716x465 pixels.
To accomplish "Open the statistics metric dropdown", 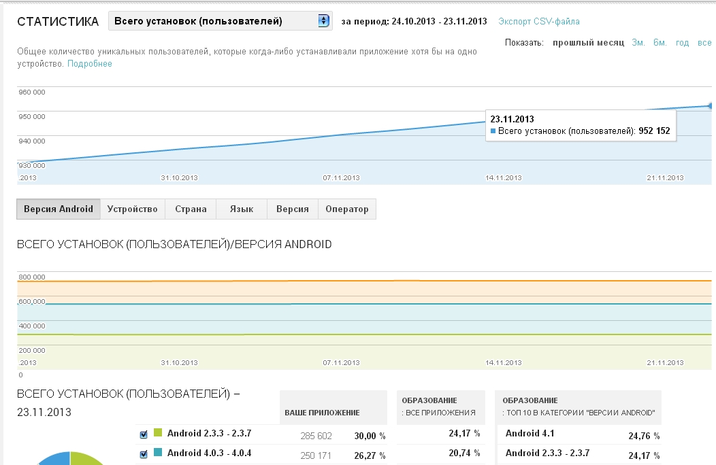I will (220, 21).
